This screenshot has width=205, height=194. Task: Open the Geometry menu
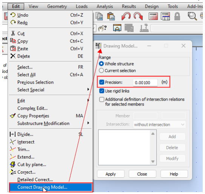(x=57, y=6)
